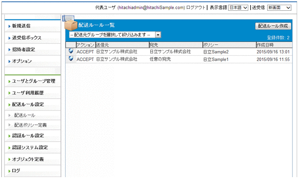Click the date 2015/09/16 11:55
This screenshot has width=299, height=179.
click(x=273, y=60)
